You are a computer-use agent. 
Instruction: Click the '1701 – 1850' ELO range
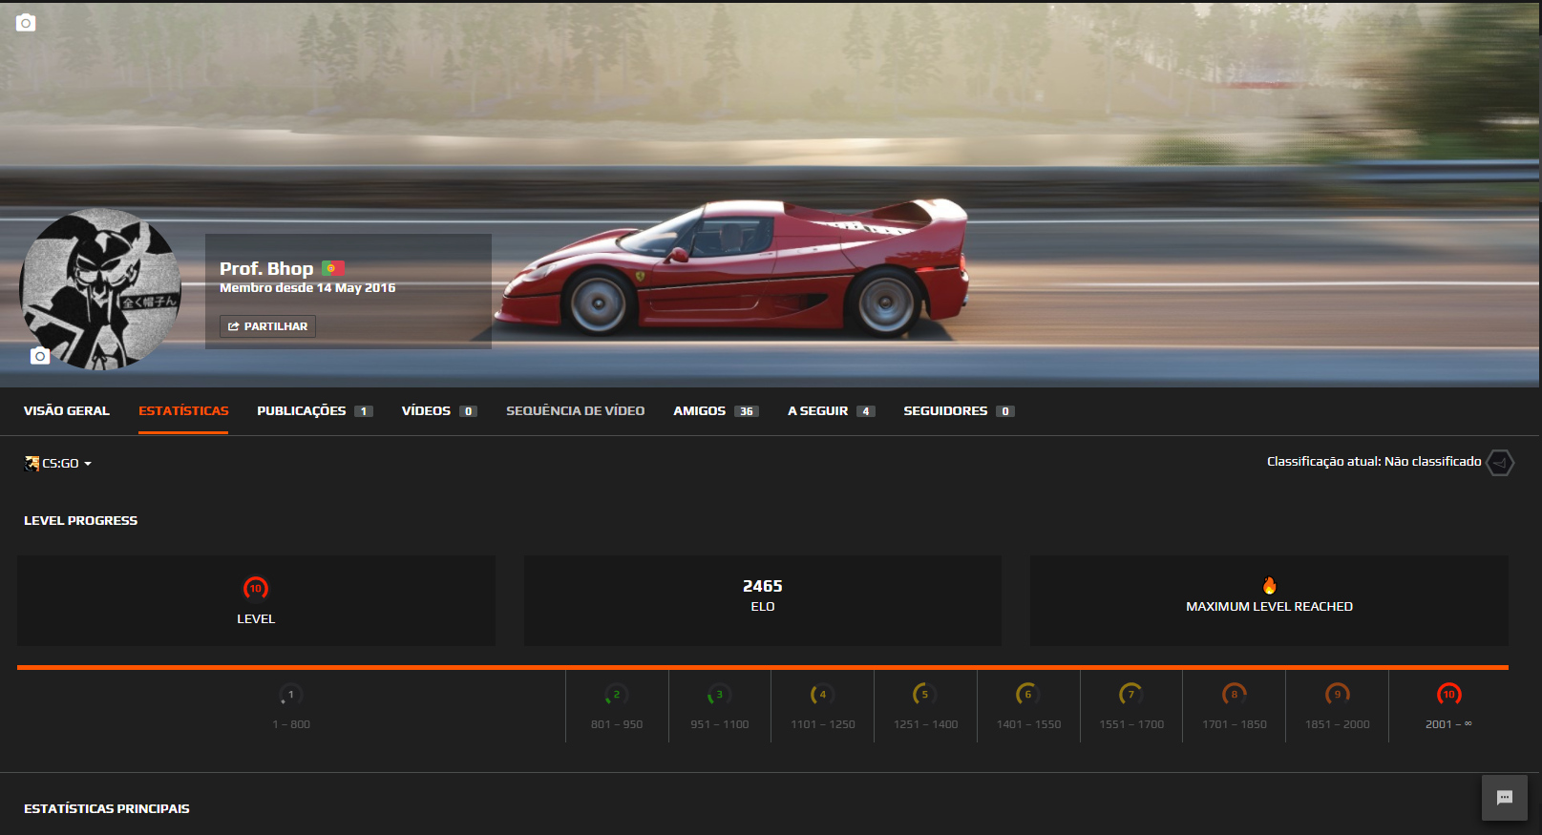tap(1235, 724)
